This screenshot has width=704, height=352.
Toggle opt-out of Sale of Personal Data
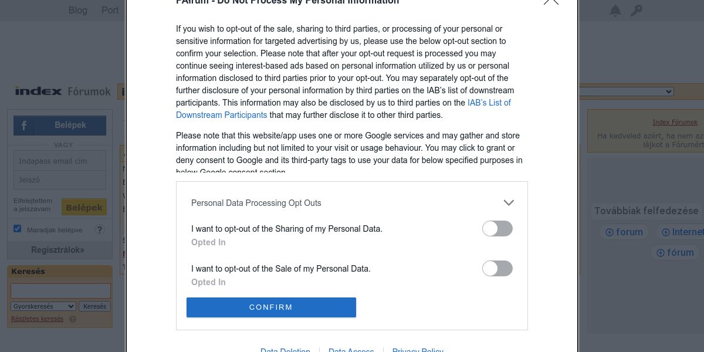point(497,269)
